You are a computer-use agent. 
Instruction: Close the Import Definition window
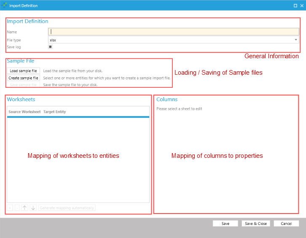pyautogui.click(x=302, y=5)
